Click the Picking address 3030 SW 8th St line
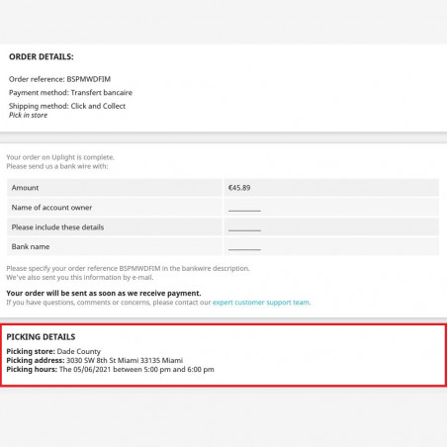Viewport: 447px width, 447px height. 95,360
